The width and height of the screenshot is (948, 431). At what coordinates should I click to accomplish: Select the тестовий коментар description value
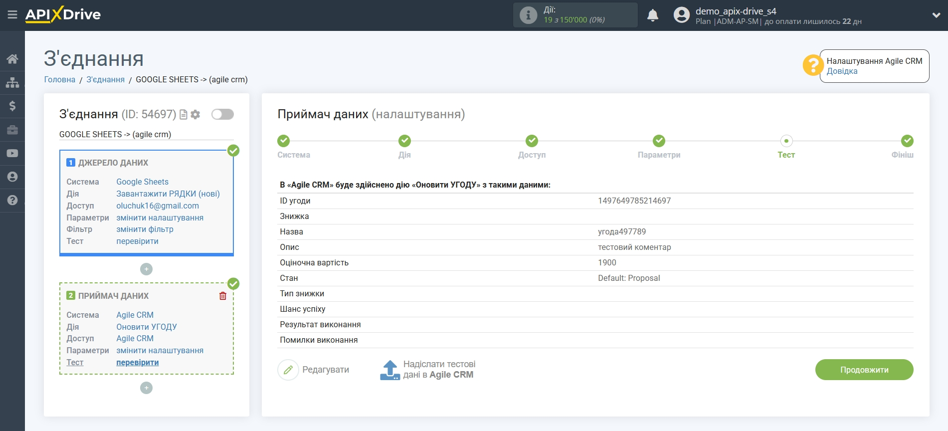(634, 247)
